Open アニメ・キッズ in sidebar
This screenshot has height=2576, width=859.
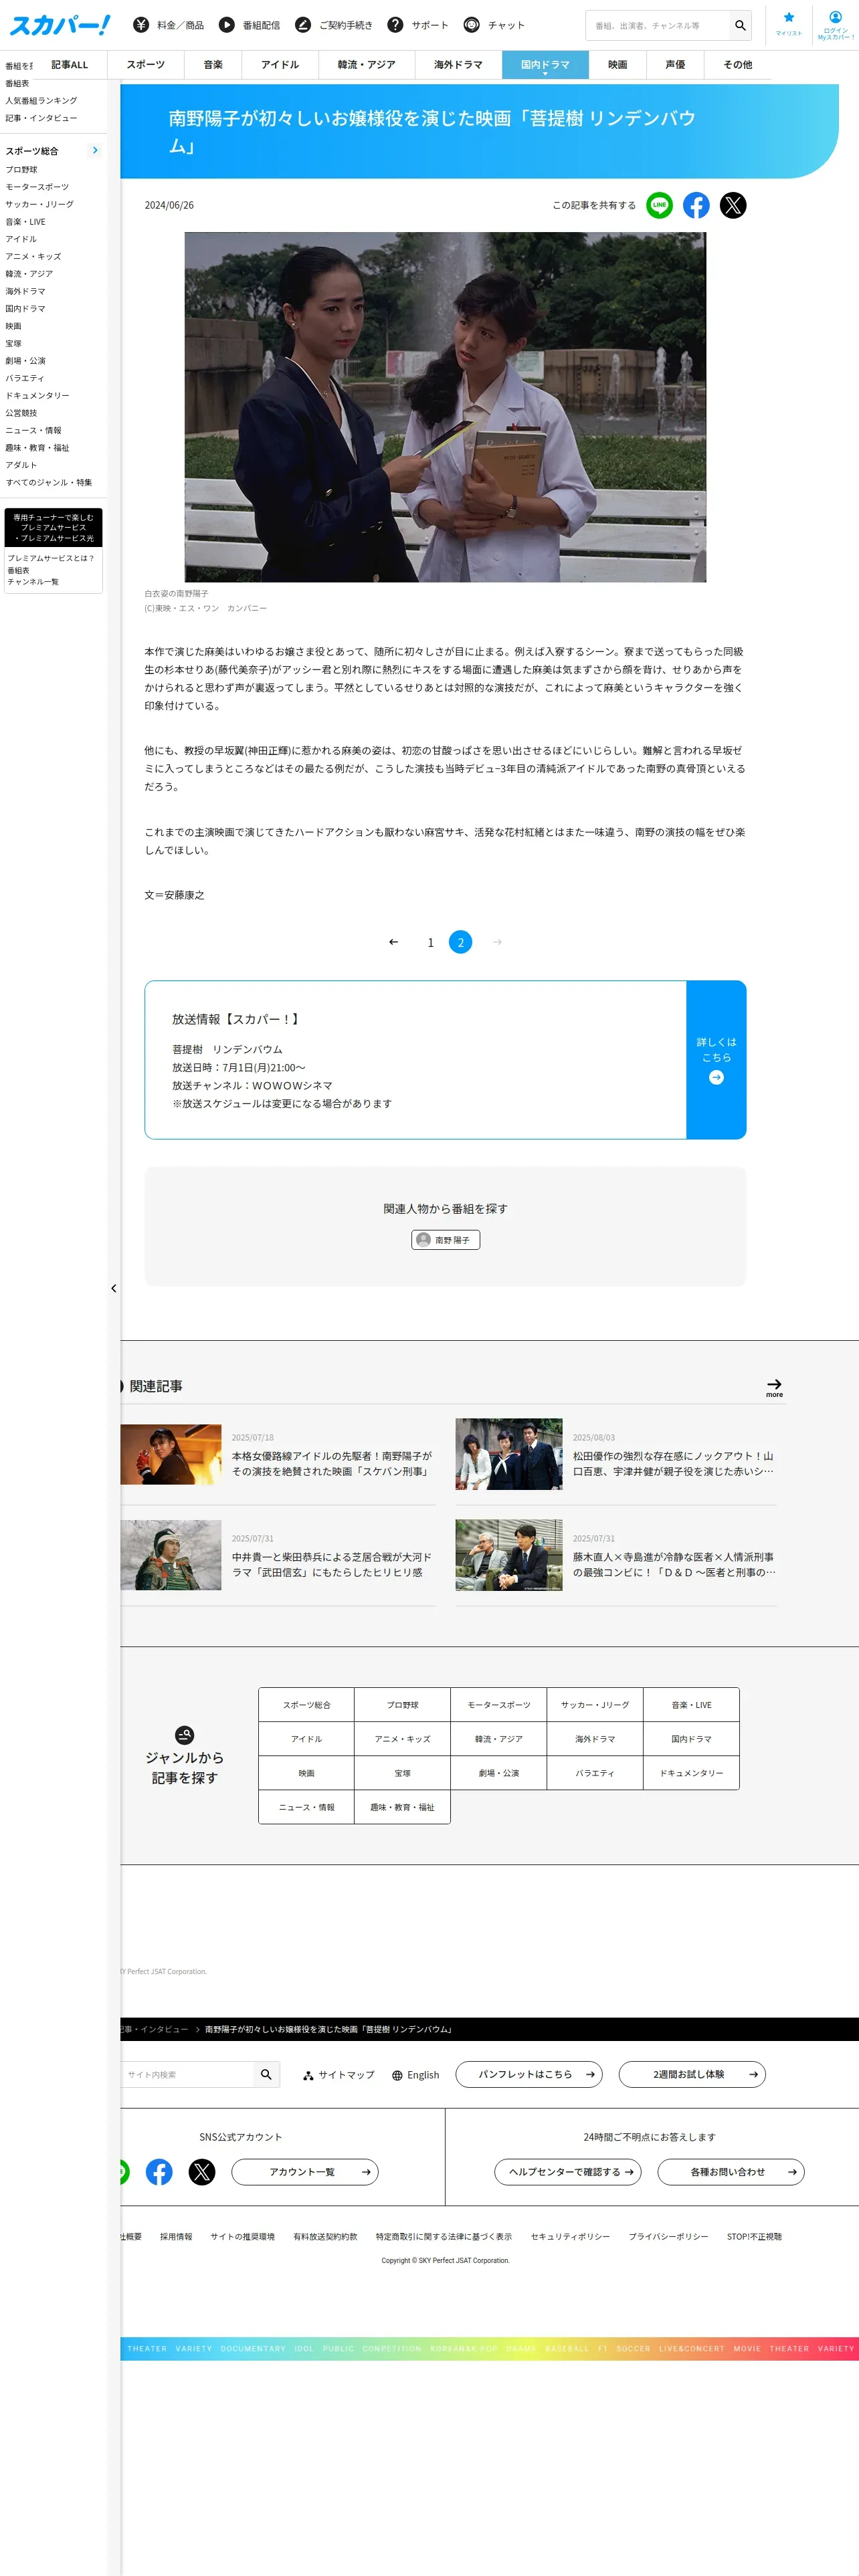pos(33,256)
